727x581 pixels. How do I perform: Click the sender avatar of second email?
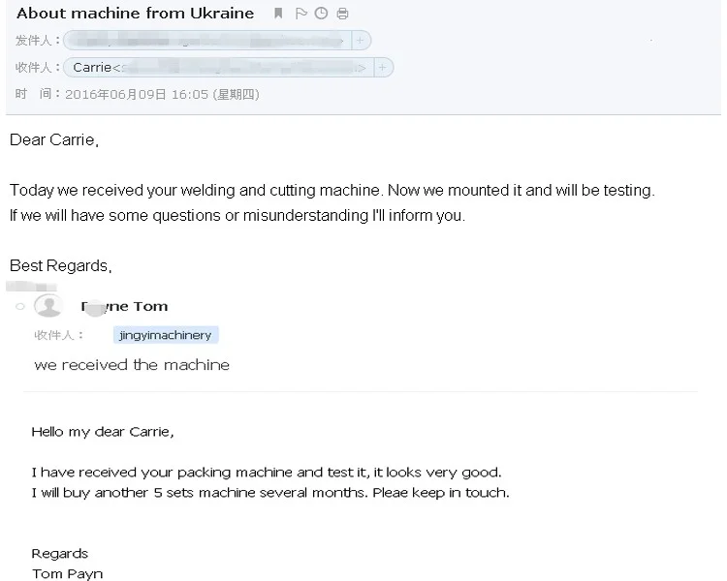(48, 307)
